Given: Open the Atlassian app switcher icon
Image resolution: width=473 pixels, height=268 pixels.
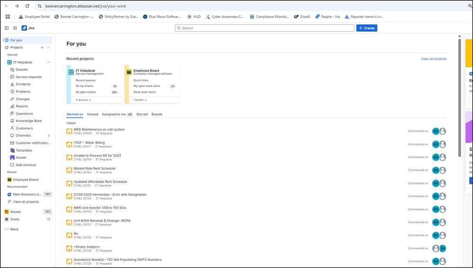Looking at the screenshot, I should 15,28.
